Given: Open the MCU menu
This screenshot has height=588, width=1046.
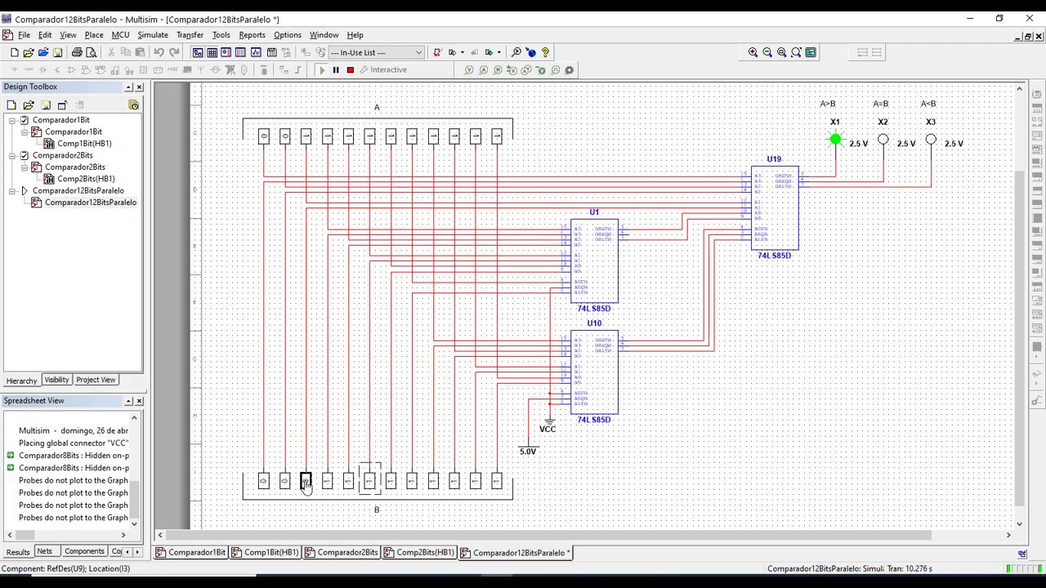Looking at the screenshot, I should coord(120,35).
